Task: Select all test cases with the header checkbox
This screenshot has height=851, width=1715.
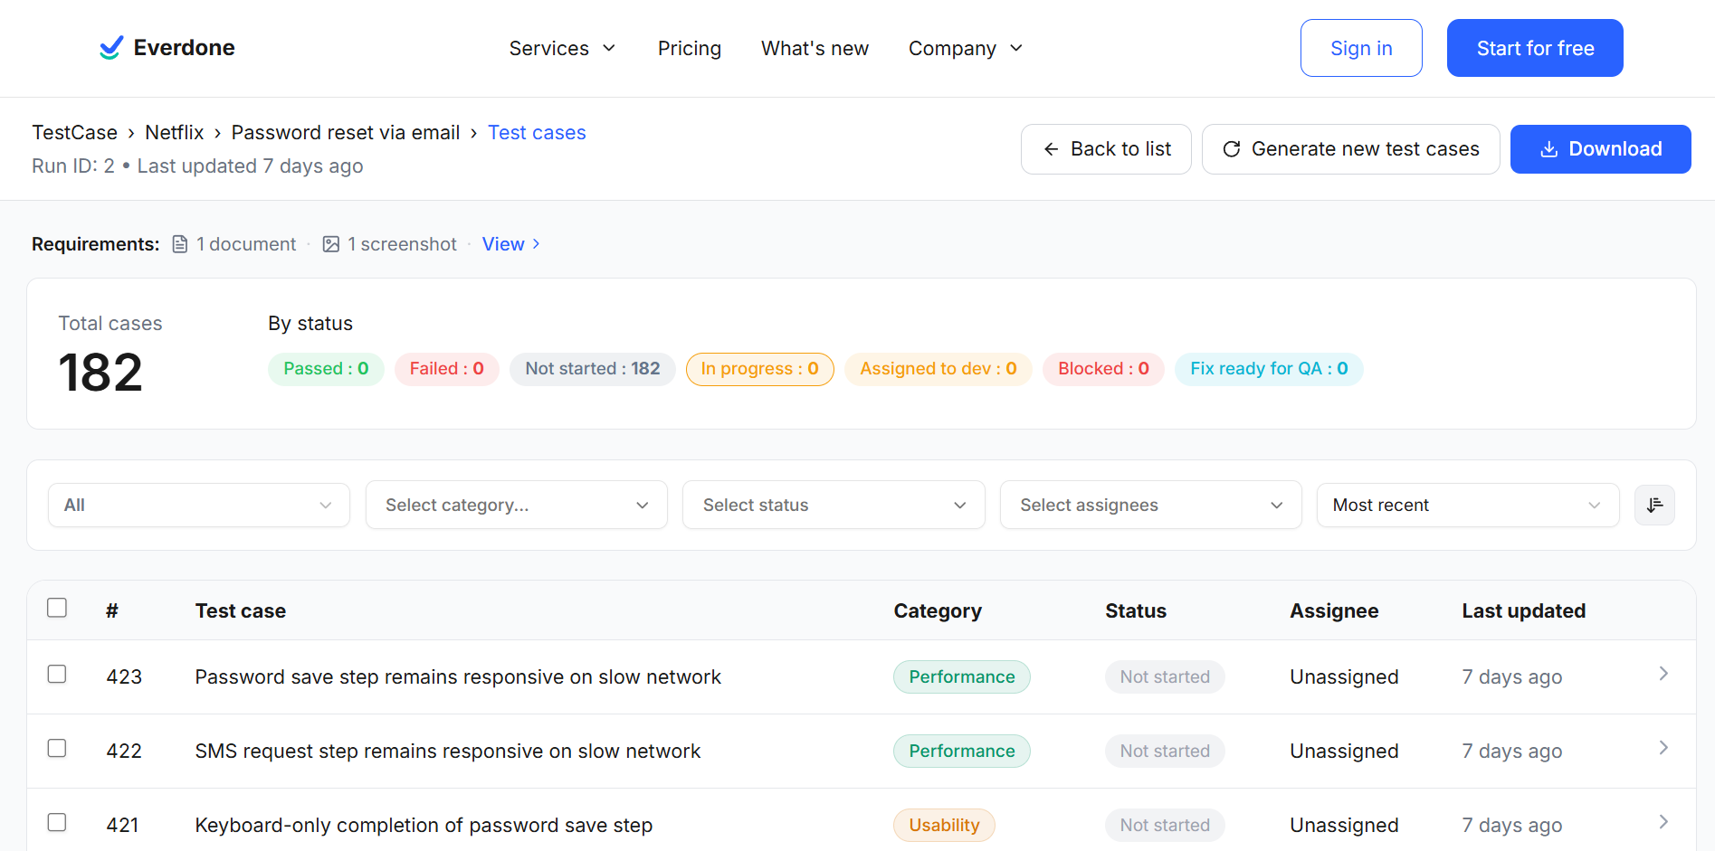Action: click(57, 608)
